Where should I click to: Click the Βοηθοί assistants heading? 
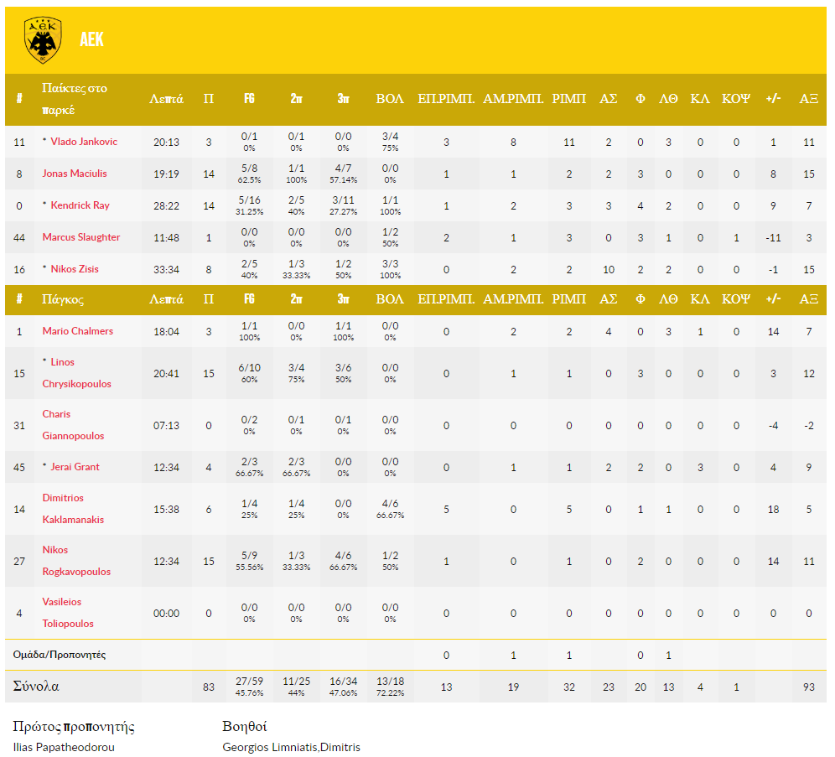(245, 727)
